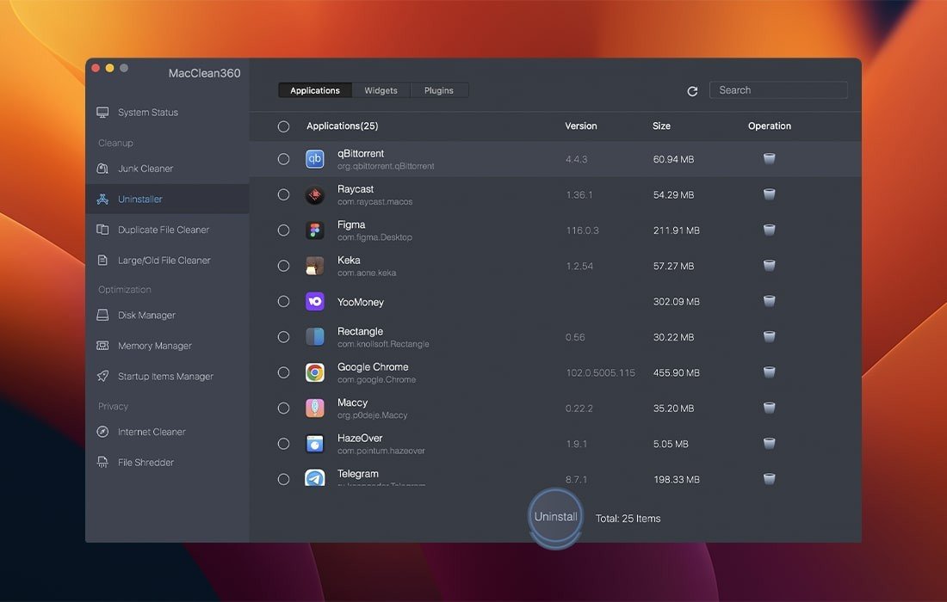The height and width of the screenshot is (602, 947).
Task: Open Startup Items Manager
Action: tap(164, 377)
